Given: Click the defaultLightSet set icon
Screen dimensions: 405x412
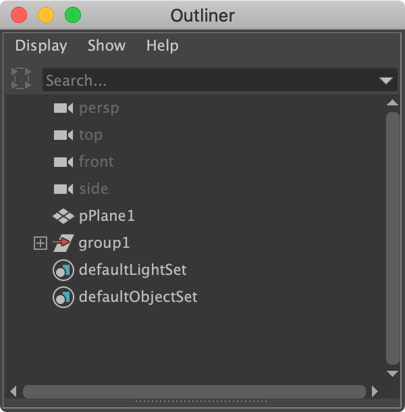Looking at the screenshot, I should [63, 270].
